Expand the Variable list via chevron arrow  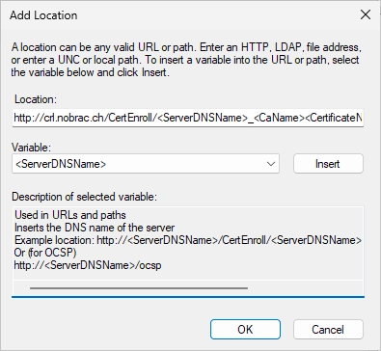point(271,164)
